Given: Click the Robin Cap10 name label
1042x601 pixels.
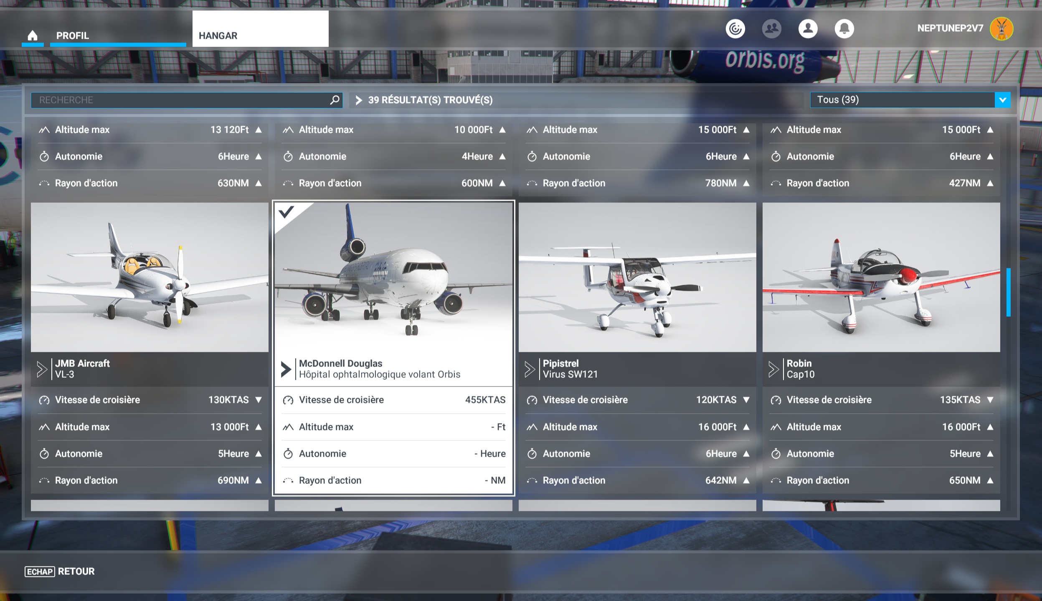Looking at the screenshot, I should pos(801,369).
